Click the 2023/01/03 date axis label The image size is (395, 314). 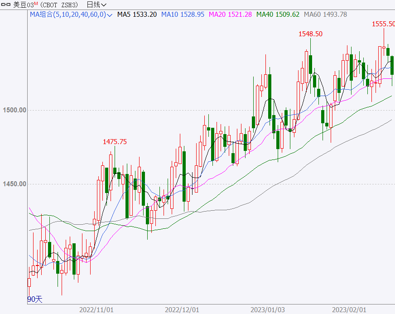tap(268, 310)
